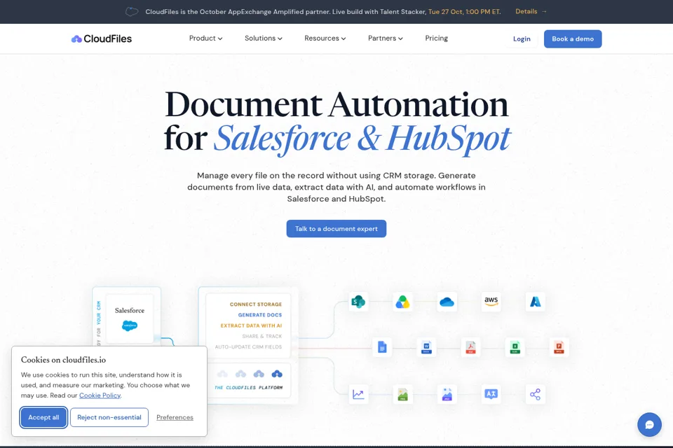Click the purple JPG image file icon
Viewport: 673px width, 448px height.
click(x=447, y=394)
